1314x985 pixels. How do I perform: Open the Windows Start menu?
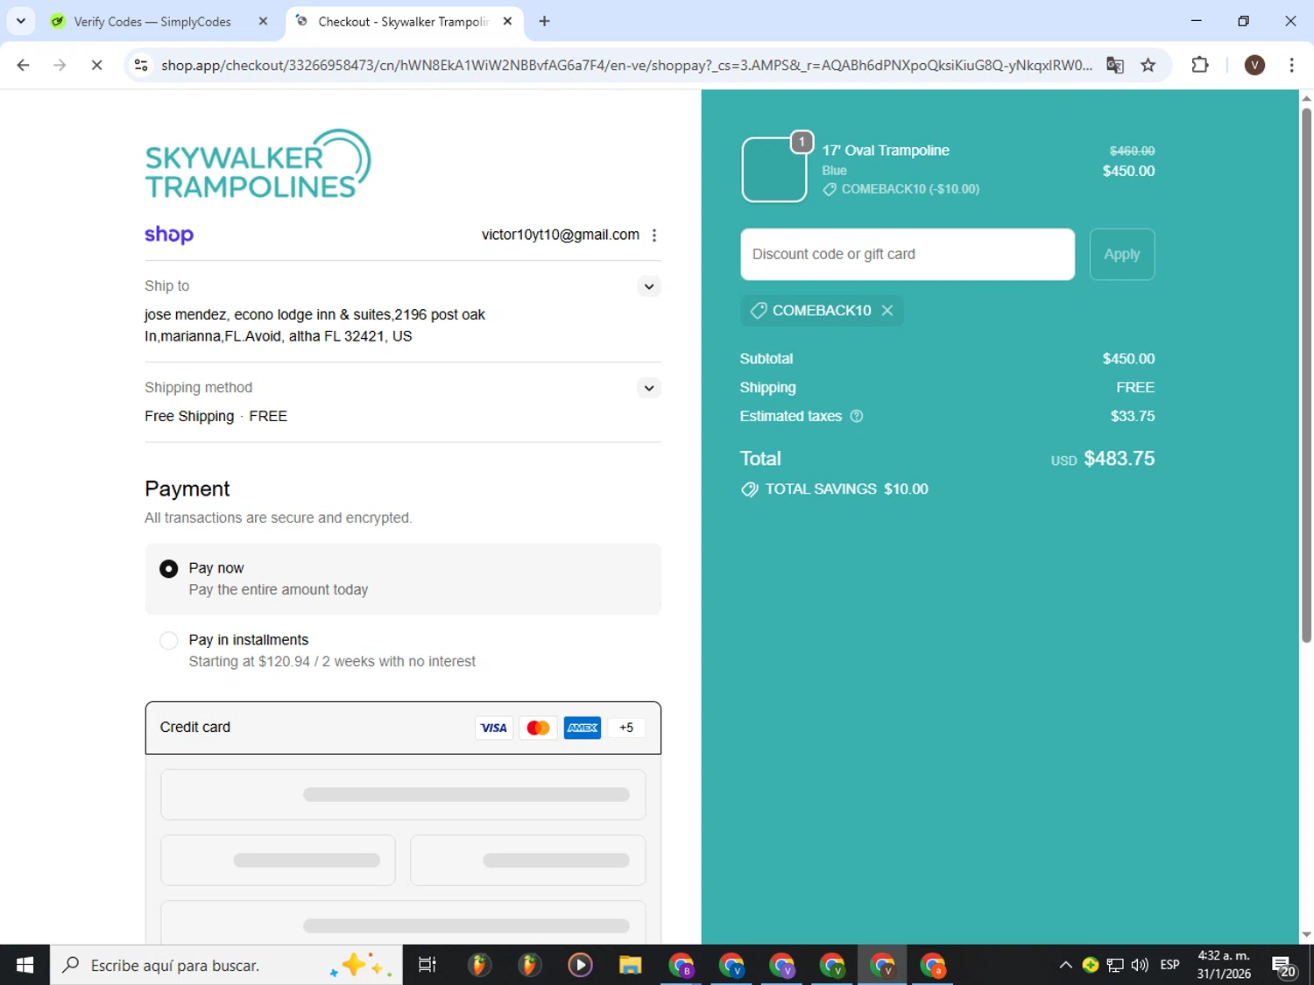(x=25, y=966)
